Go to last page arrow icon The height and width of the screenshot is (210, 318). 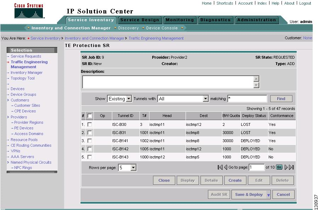tap(291, 167)
